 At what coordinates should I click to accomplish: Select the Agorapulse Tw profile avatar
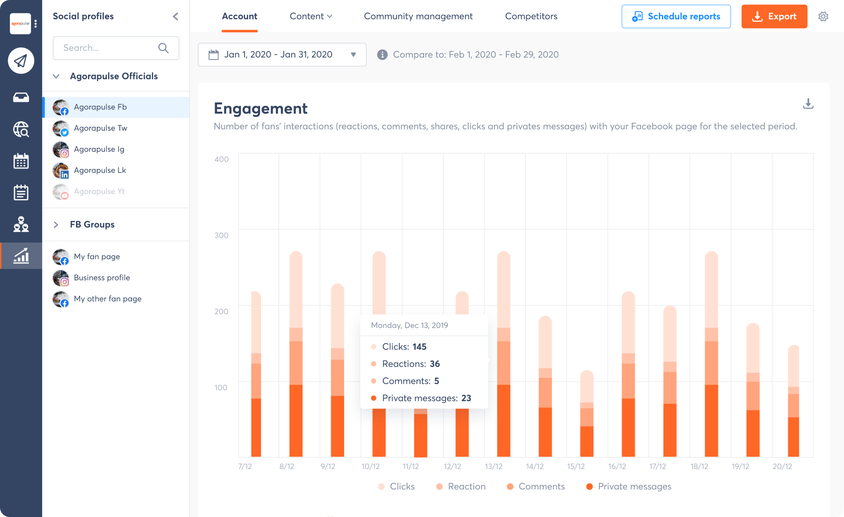pyautogui.click(x=61, y=129)
